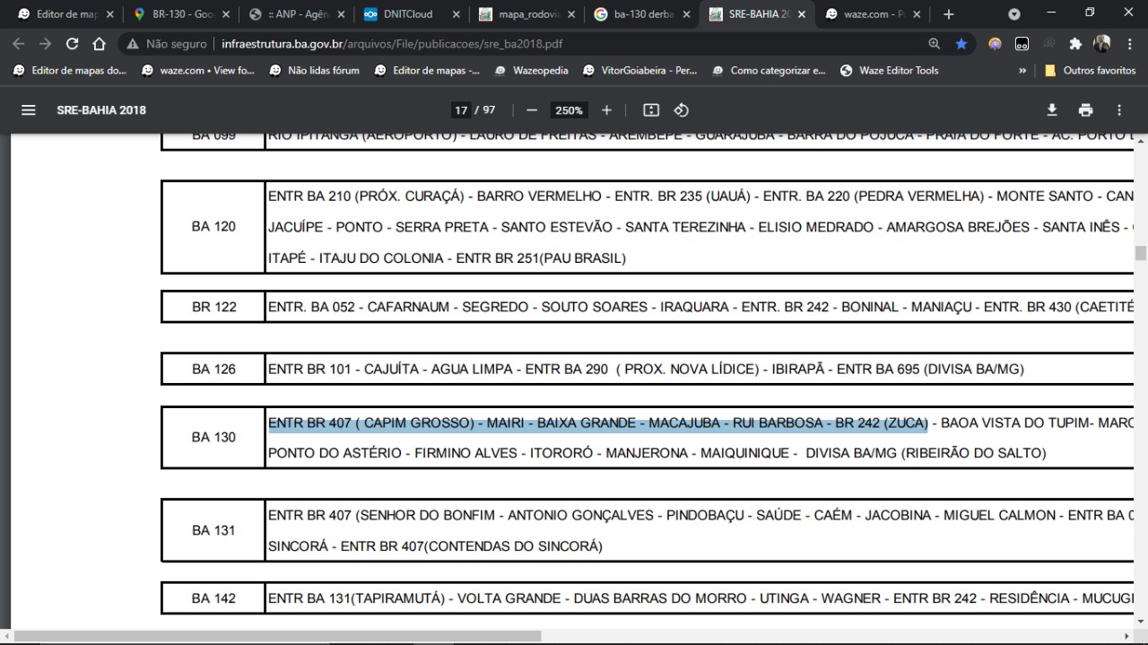
Task: Click the zoom percentage field showing 250%
Action: [569, 110]
